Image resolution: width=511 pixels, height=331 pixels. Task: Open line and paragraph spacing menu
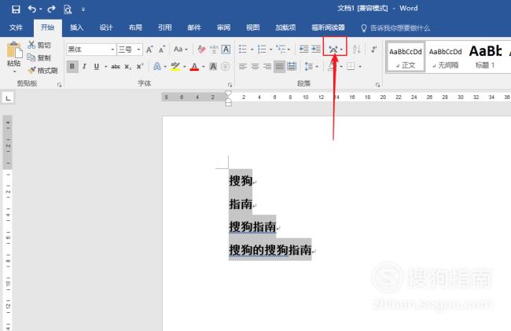311,67
